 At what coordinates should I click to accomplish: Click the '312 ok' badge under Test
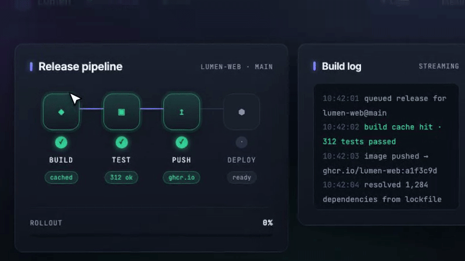coord(121,177)
